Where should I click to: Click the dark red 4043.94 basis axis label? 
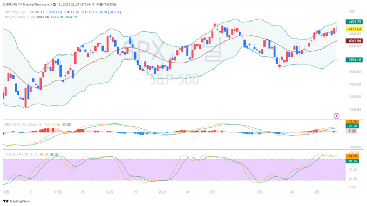(x=355, y=41)
